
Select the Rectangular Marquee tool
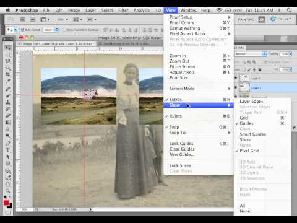click(8, 55)
